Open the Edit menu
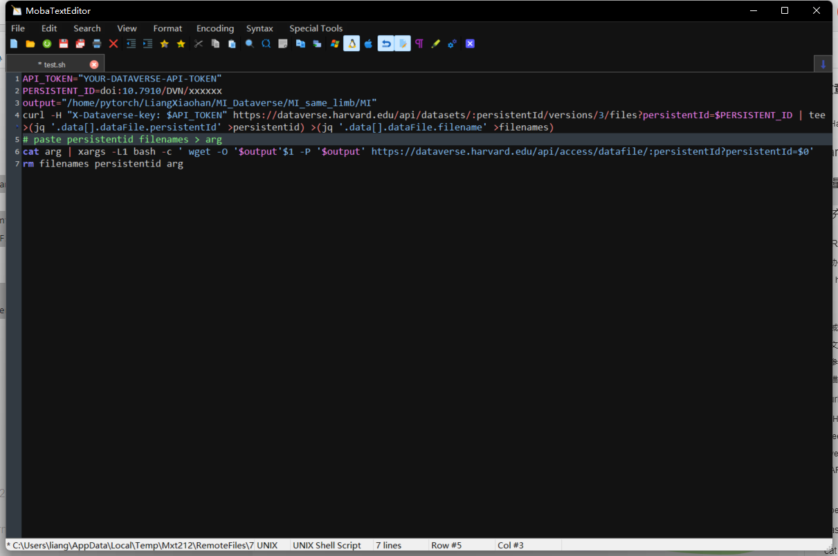Viewport: 838px width, 556px height. click(49, 28)
